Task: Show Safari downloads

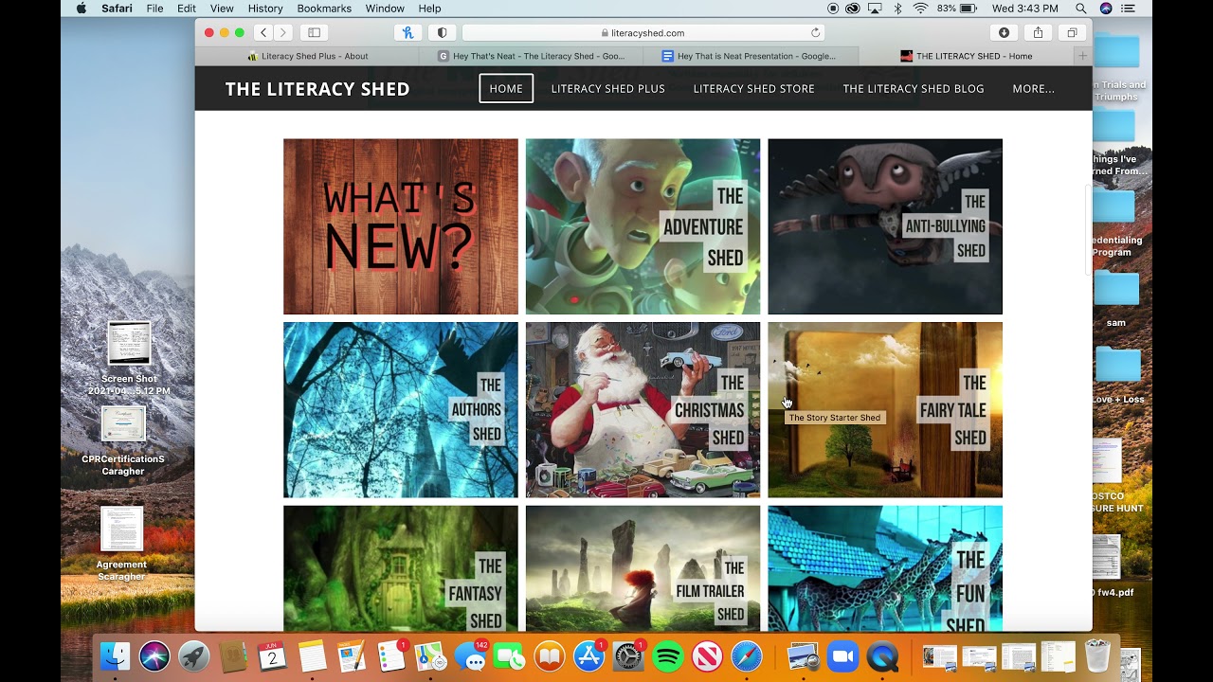Action: click(x=1004, y=32)
